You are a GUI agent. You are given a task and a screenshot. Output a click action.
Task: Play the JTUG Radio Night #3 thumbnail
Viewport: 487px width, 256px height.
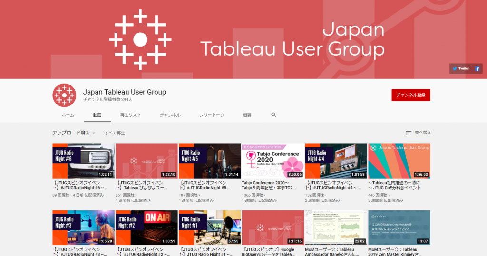pos(84,228)
